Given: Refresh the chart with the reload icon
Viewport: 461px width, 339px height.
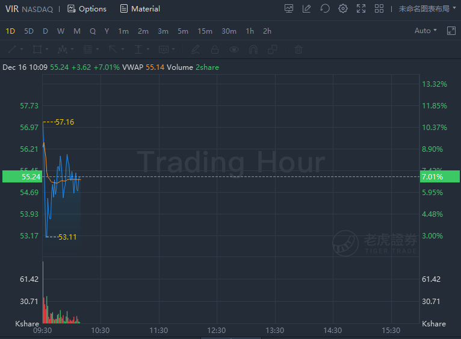Looking at the screenshot, I should click(325, 9).
